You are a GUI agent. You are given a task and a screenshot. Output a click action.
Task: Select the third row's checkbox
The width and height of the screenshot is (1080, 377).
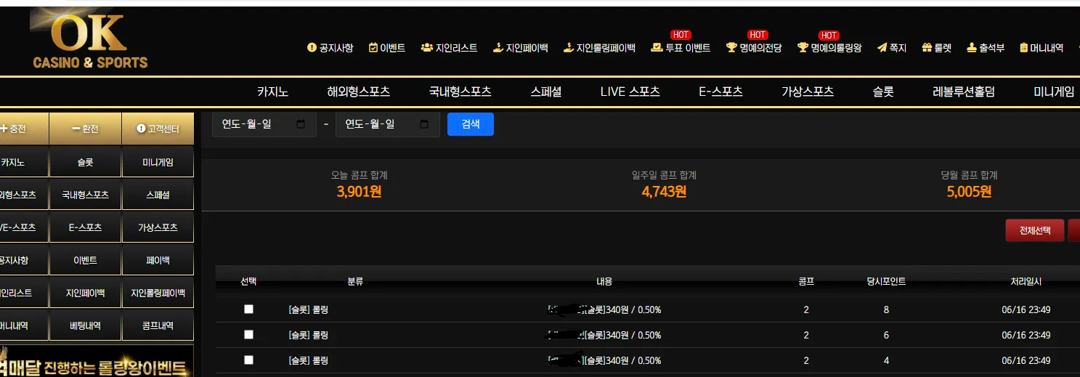pos(248,360)
